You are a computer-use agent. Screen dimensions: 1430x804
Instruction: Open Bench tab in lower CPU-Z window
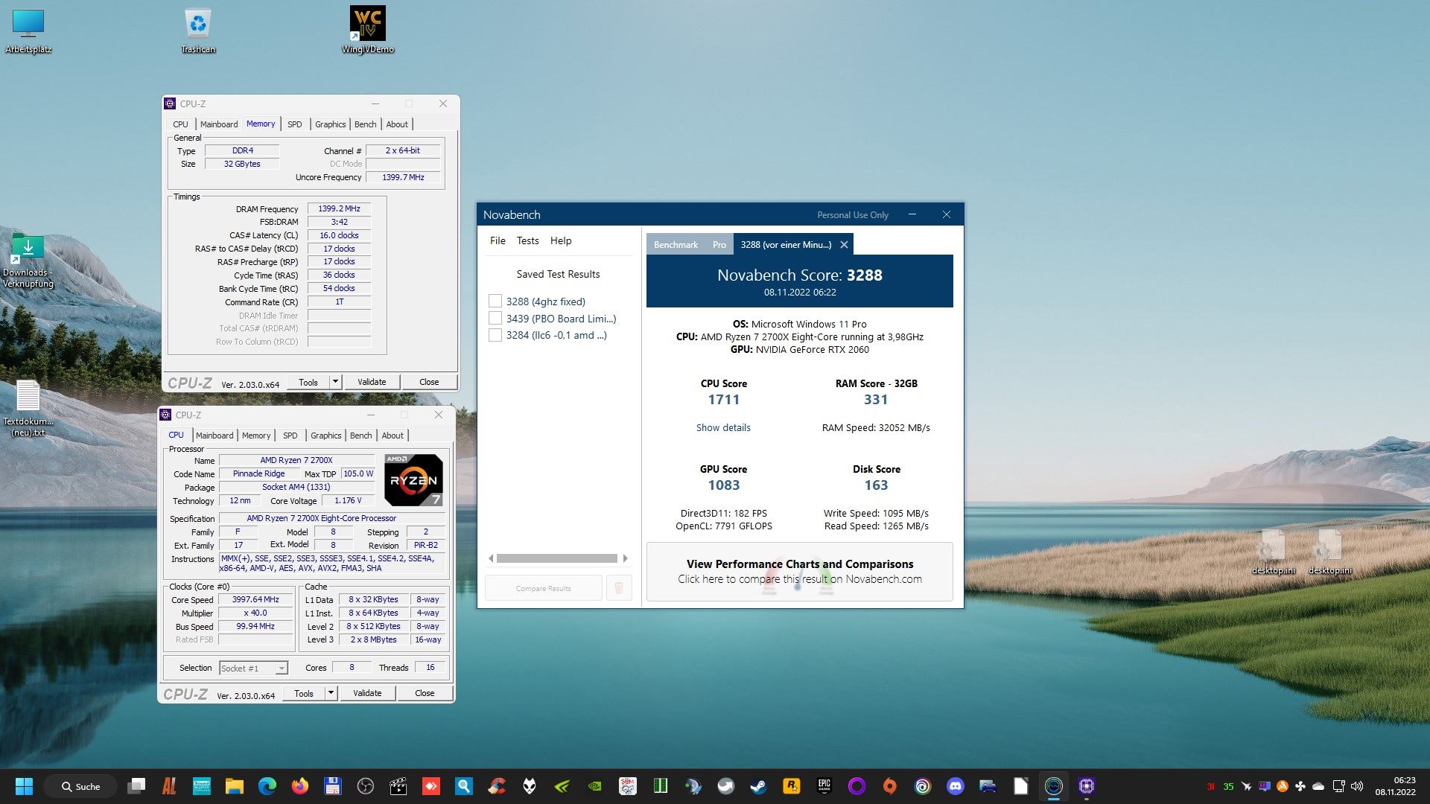click(360, 435)
